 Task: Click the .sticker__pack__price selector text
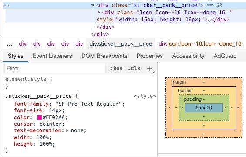[38, 96]
